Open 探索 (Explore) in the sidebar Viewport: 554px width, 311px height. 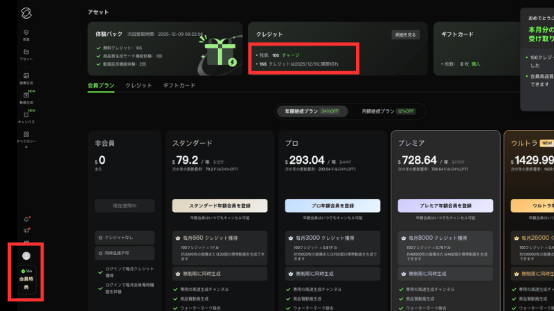(x=26, y=34)
